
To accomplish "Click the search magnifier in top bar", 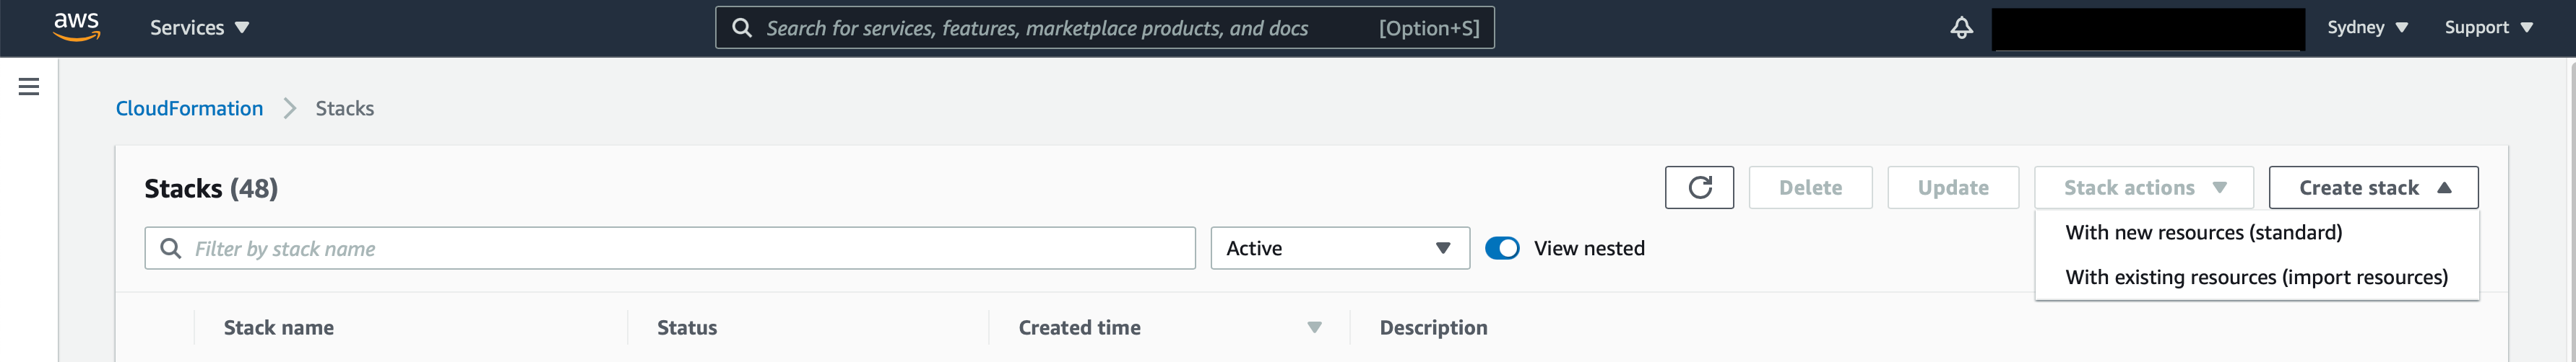I will 742,28.
